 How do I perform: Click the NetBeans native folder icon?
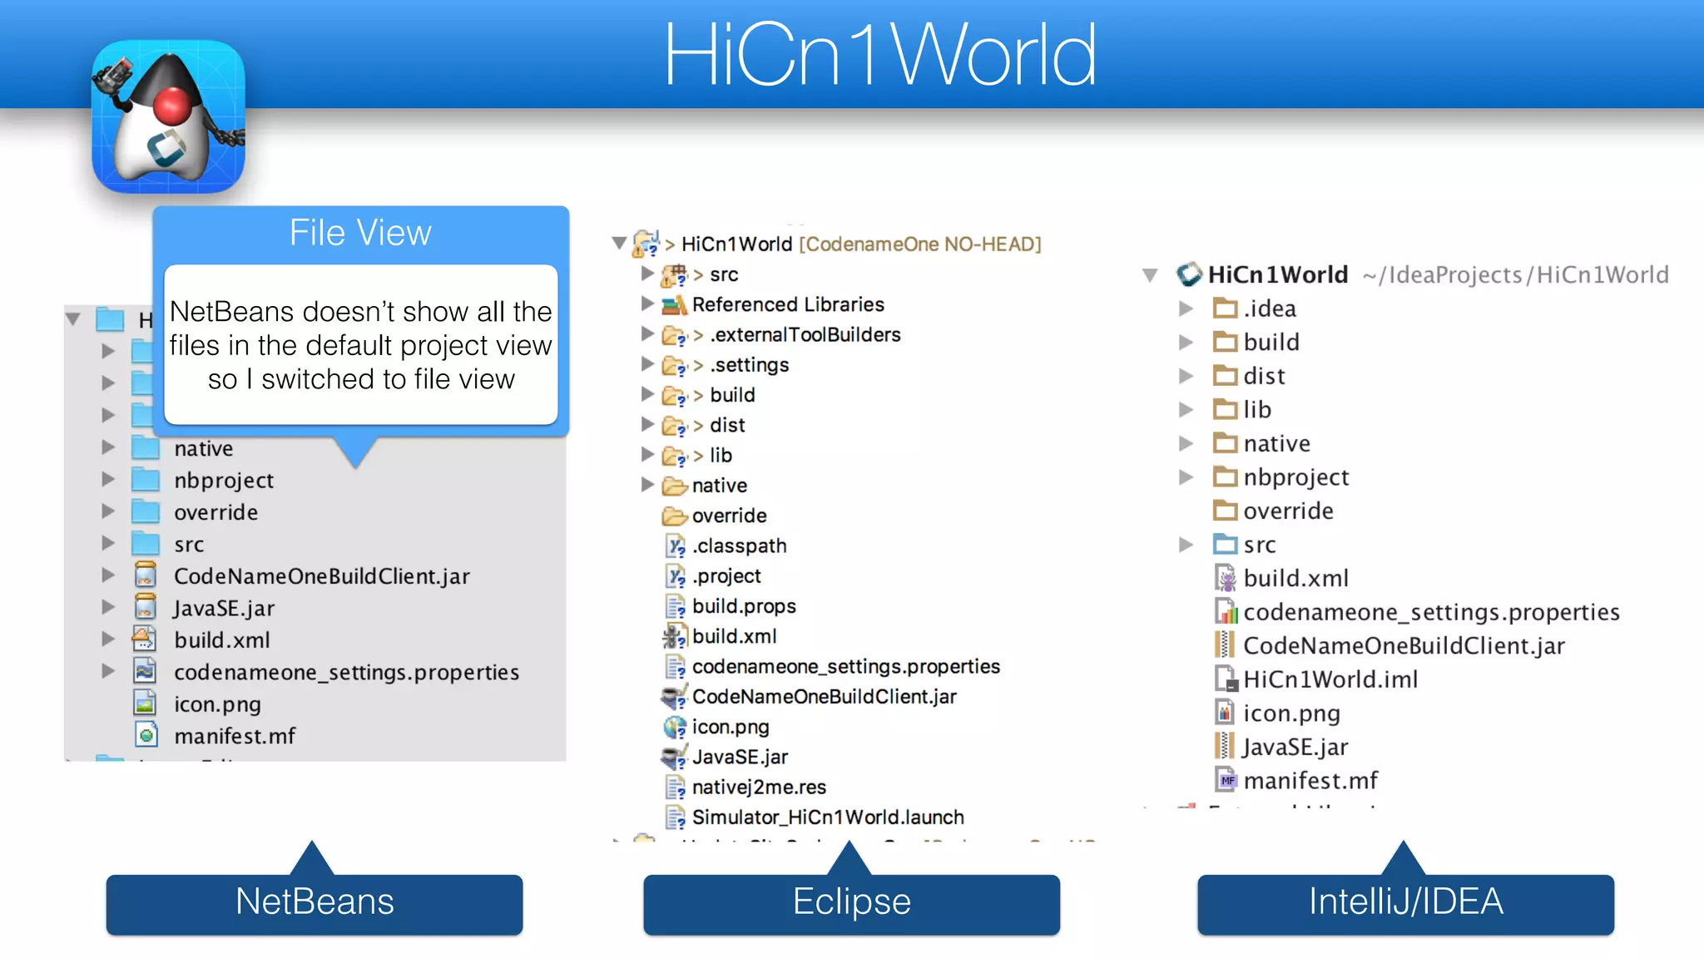146,447
